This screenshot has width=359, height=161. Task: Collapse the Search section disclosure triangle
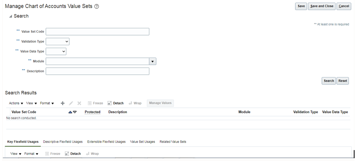pyautogui.click(x=10, y=16)
